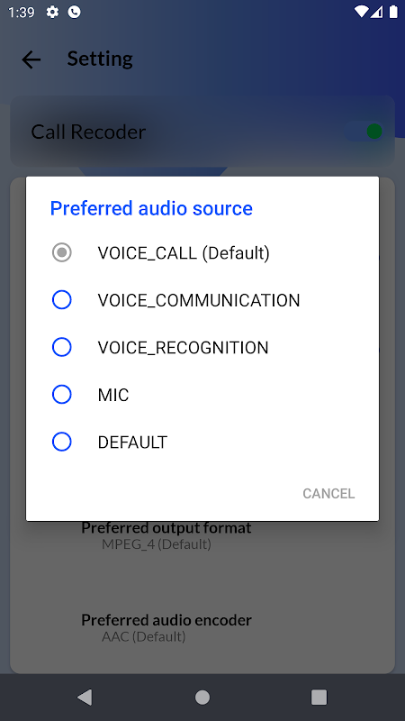
Task: Select the VOICE_CALL (Default) radio button
Action: tap(62, 252)
